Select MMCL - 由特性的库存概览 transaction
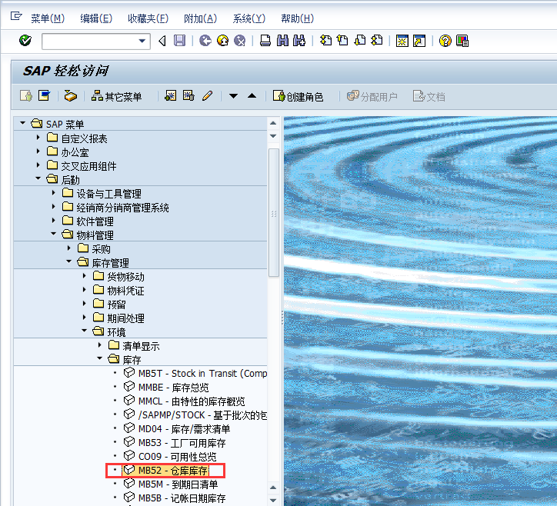The width and height of the screenshot is (557, 506). [x=192, y=401]
